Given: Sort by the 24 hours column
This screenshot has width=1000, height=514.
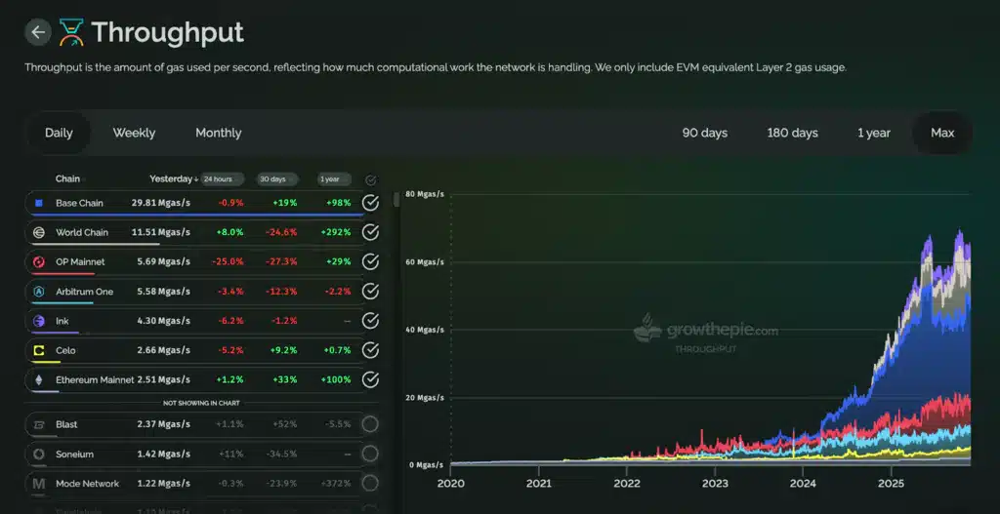Looking at the screenshot, I should [x=223, y=179].
